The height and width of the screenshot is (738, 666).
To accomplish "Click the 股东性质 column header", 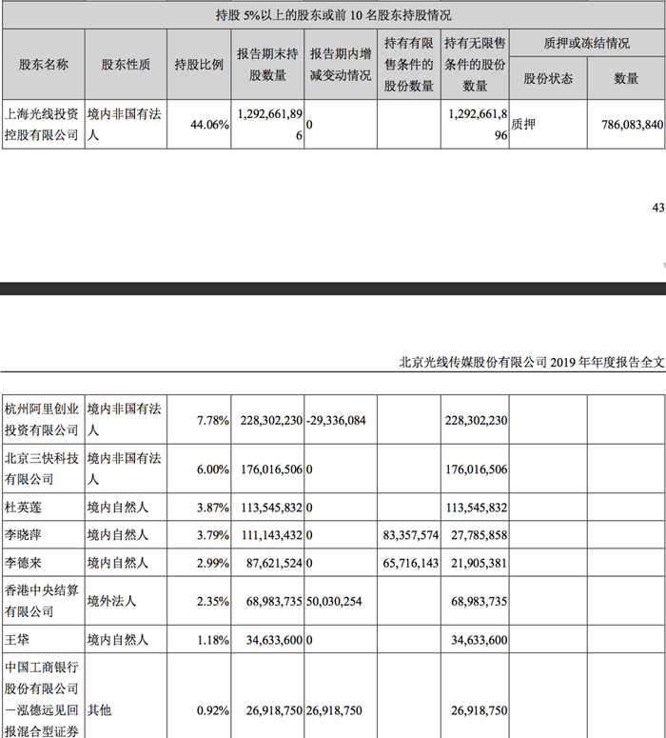I will pyautogui.click(x=126, y=65).
